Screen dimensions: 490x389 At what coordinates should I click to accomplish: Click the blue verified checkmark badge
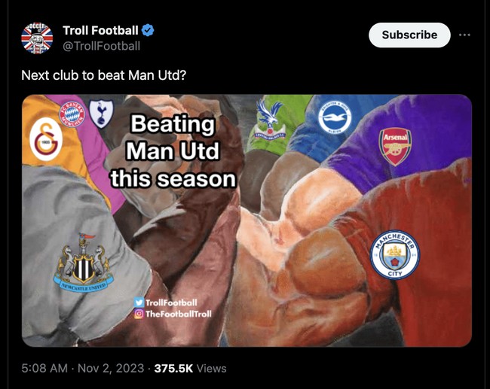[x=149, y=31]
